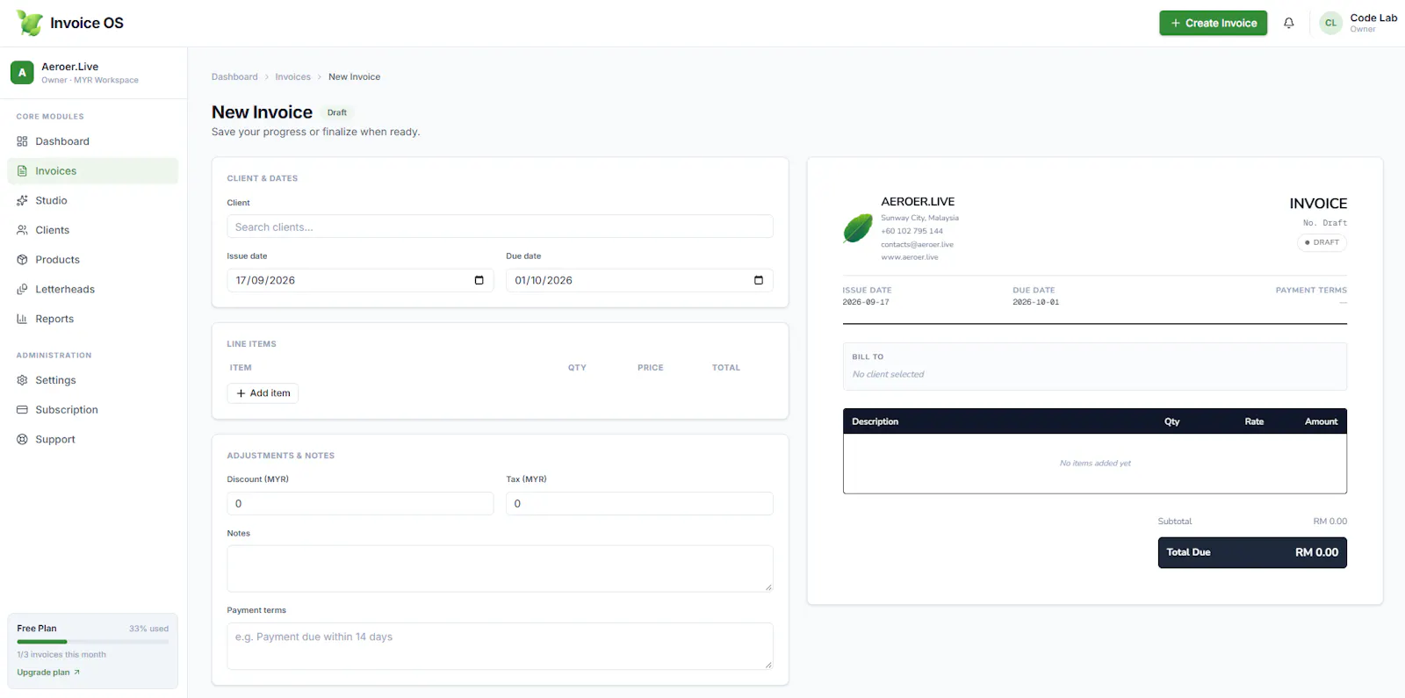The width and height of the screenshot is (1405, 698).
Task: Click the Dashboard grid icon in sidebar
Action: coord(22,141)
